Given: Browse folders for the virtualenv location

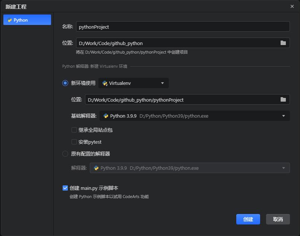Looking at the screenshot, I should point(283,99).
